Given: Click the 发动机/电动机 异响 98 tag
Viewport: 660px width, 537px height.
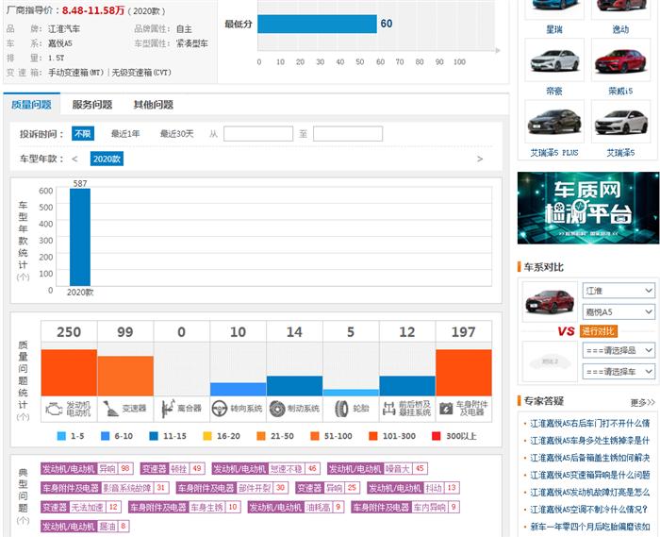Looking at the screenshot, I should [x=87, y=468].
